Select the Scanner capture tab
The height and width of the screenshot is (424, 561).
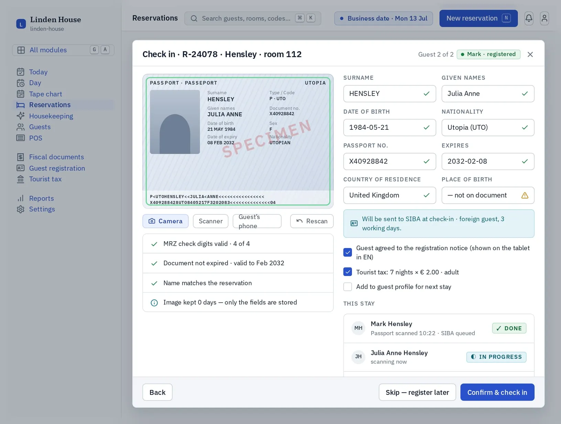tap(210, 221)
